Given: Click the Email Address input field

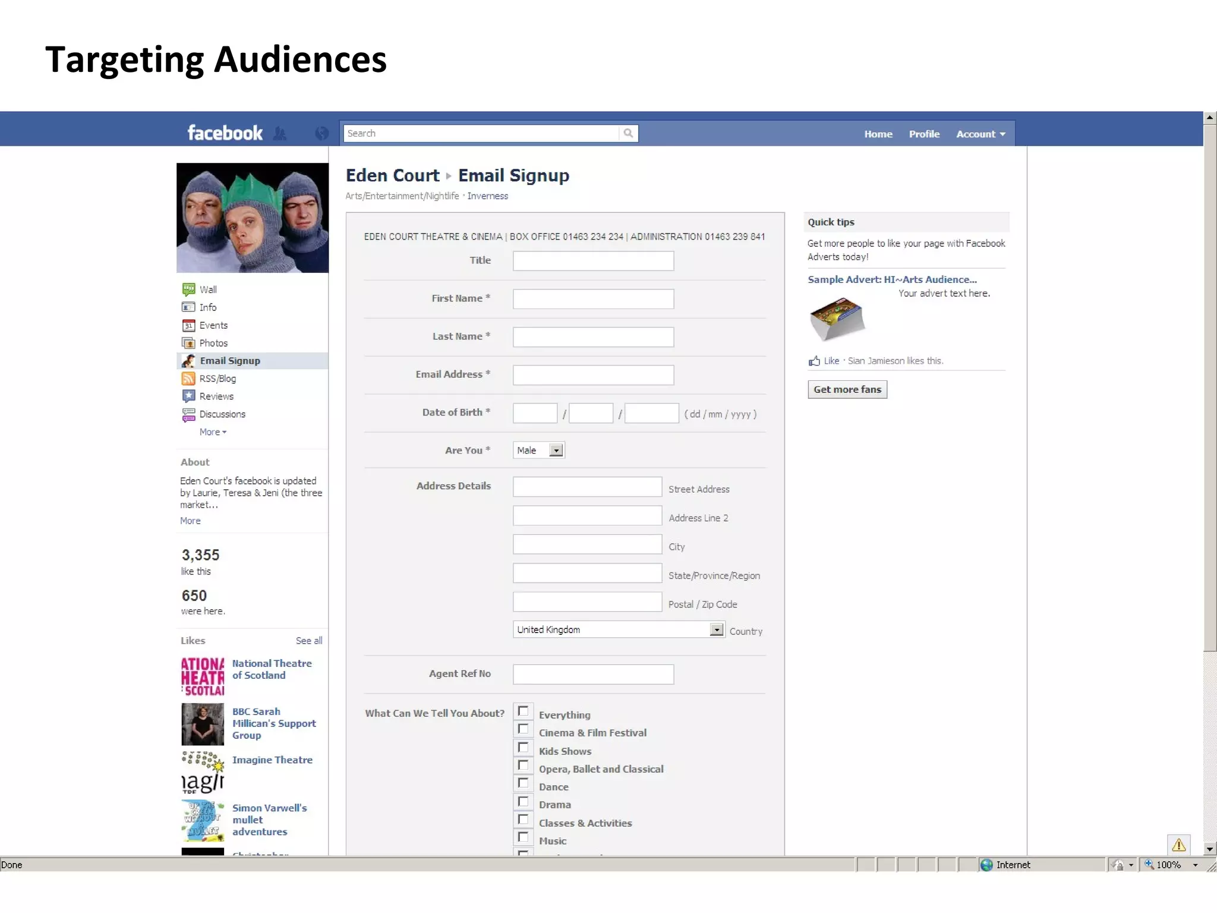Looking at the screenshot, I should click(x=594, y=375).
